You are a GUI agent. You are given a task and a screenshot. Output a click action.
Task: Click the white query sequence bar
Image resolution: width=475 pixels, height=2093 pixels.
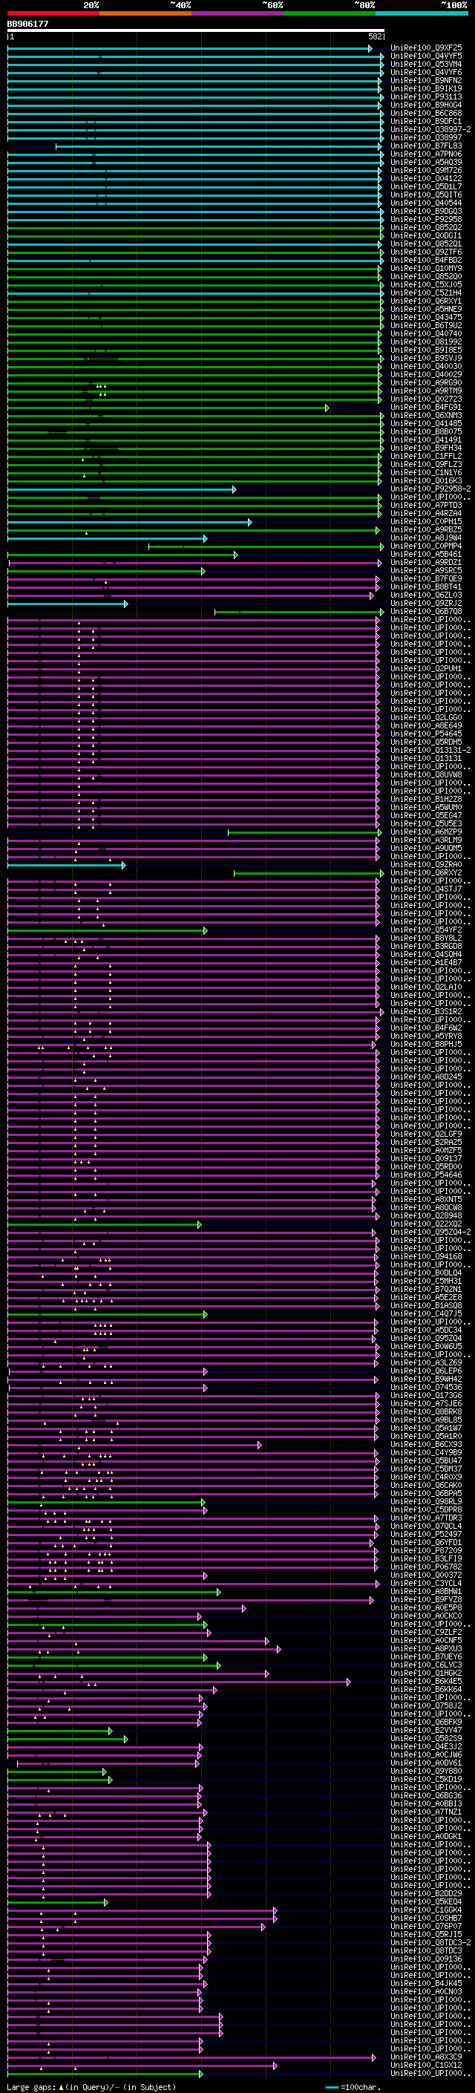(x=196, y=30)
